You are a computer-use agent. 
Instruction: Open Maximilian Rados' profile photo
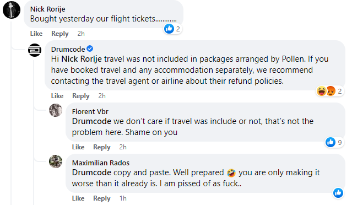(56, 161)
